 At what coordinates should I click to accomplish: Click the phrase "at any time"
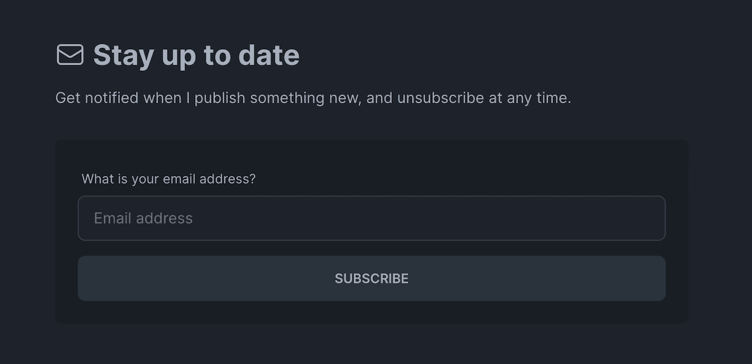(x=530, y=98)
